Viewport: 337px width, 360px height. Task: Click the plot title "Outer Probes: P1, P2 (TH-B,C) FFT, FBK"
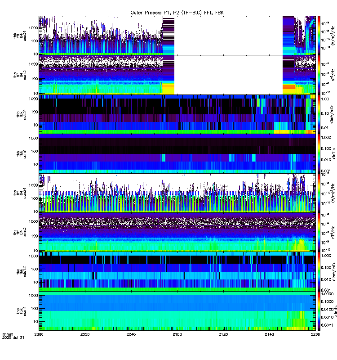[x=177, y=13]
